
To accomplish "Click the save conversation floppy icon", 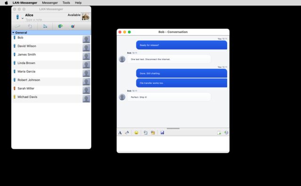I will pyautogui.click(x=162, y=133).
